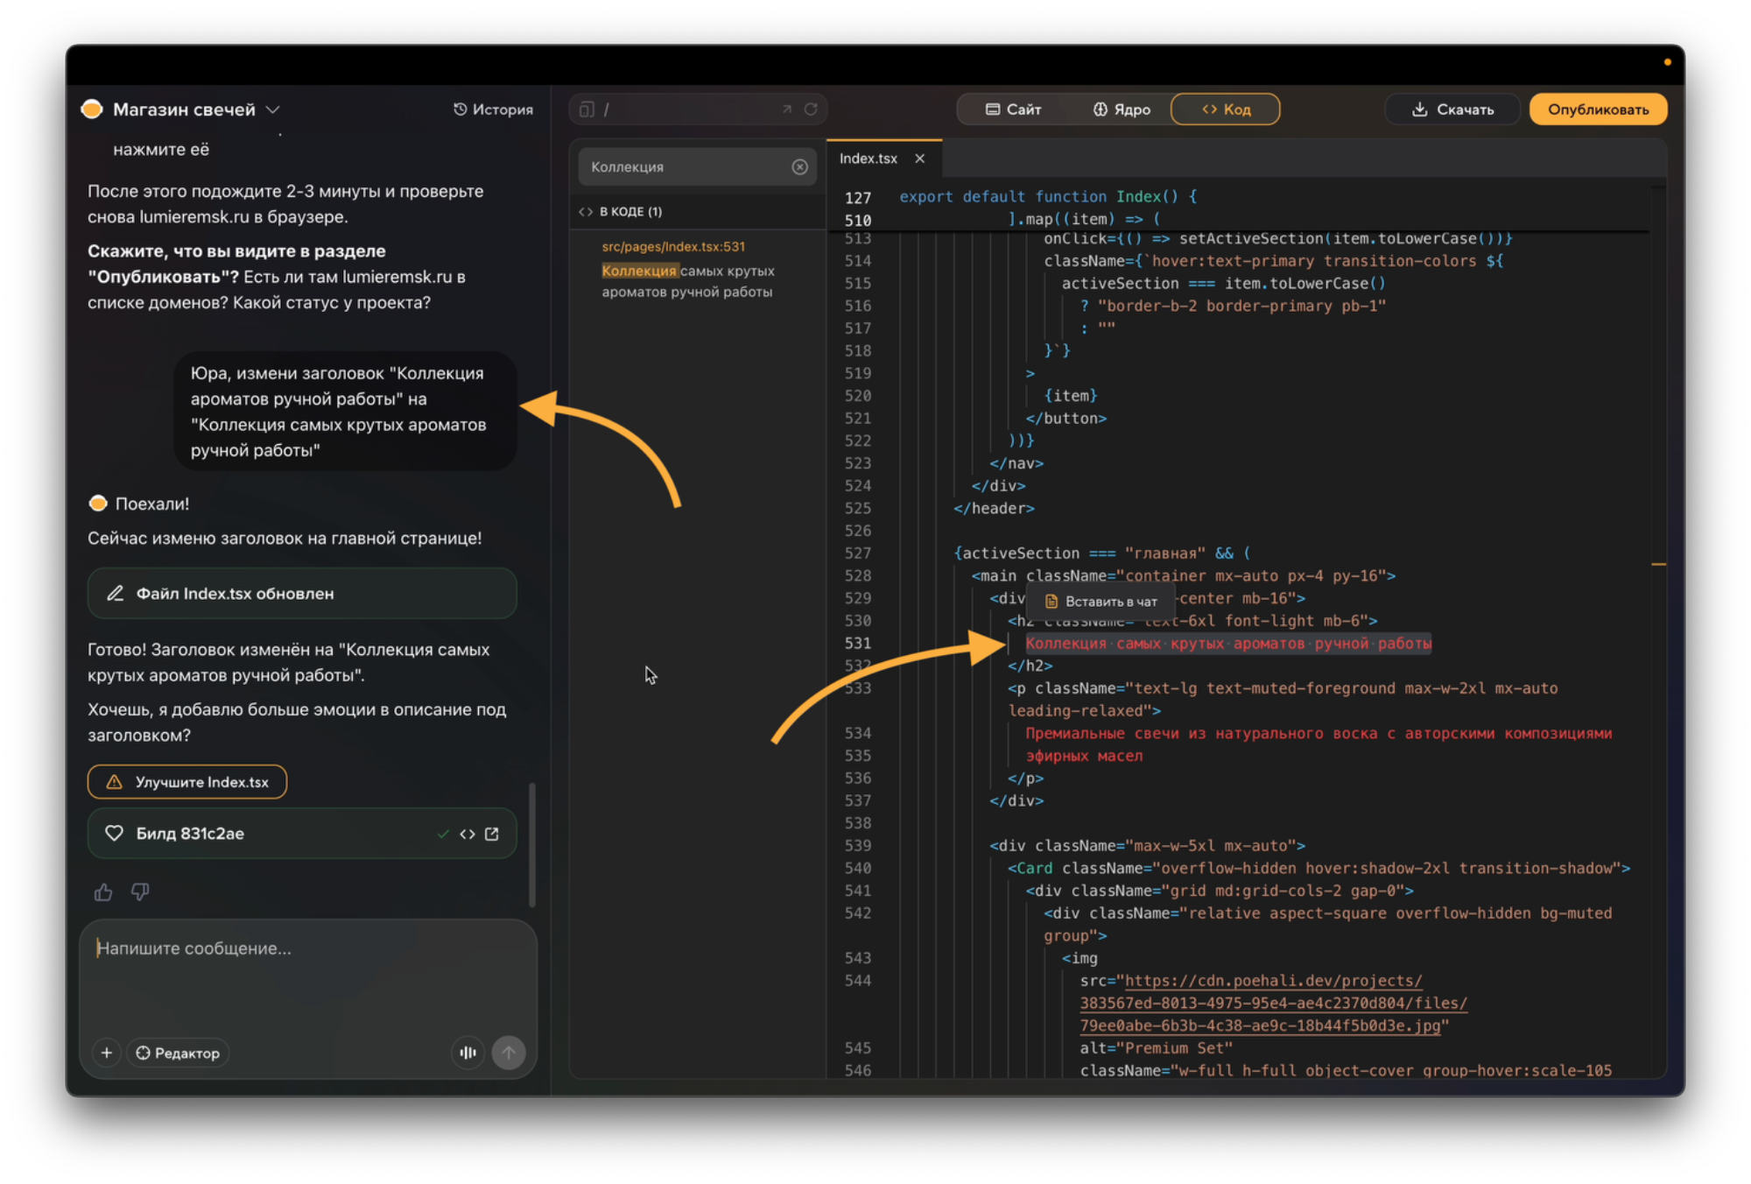Click the Опубликовать button

pos(1598,109)
